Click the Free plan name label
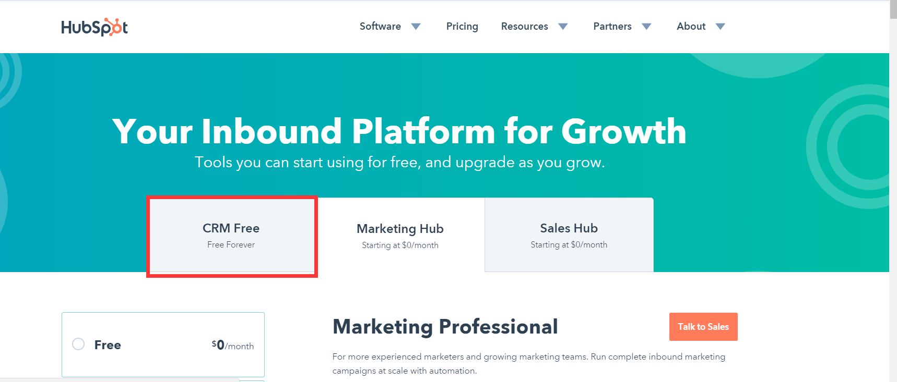Screen dimensions: 897x382 click(108, 345)
